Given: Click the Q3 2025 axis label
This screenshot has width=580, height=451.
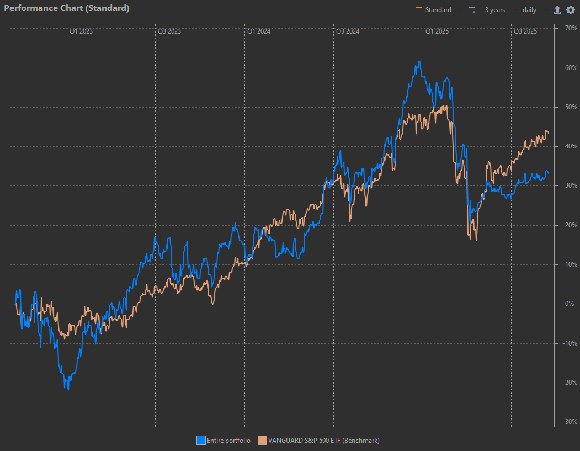Looking at the screenshot, I should coord(525,31).
